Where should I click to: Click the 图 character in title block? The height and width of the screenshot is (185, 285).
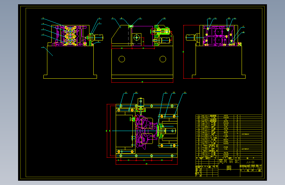tap(229, 168)
